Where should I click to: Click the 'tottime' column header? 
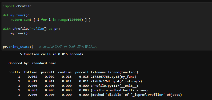click(31, 72)
